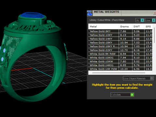The width and height of the screenshot is (156, 117).
Task: Toggle the User library switch
Action: pyautogui.click(x=150, y=20)
